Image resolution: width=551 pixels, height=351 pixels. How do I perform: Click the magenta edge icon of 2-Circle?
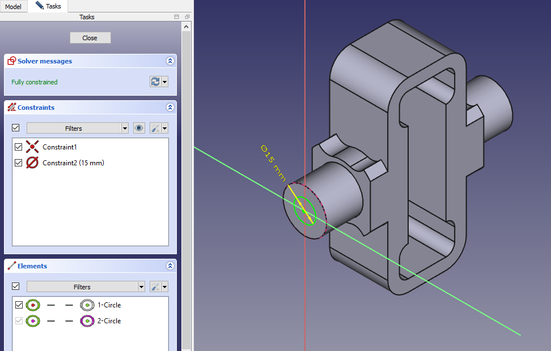click(x=87, y=321)
